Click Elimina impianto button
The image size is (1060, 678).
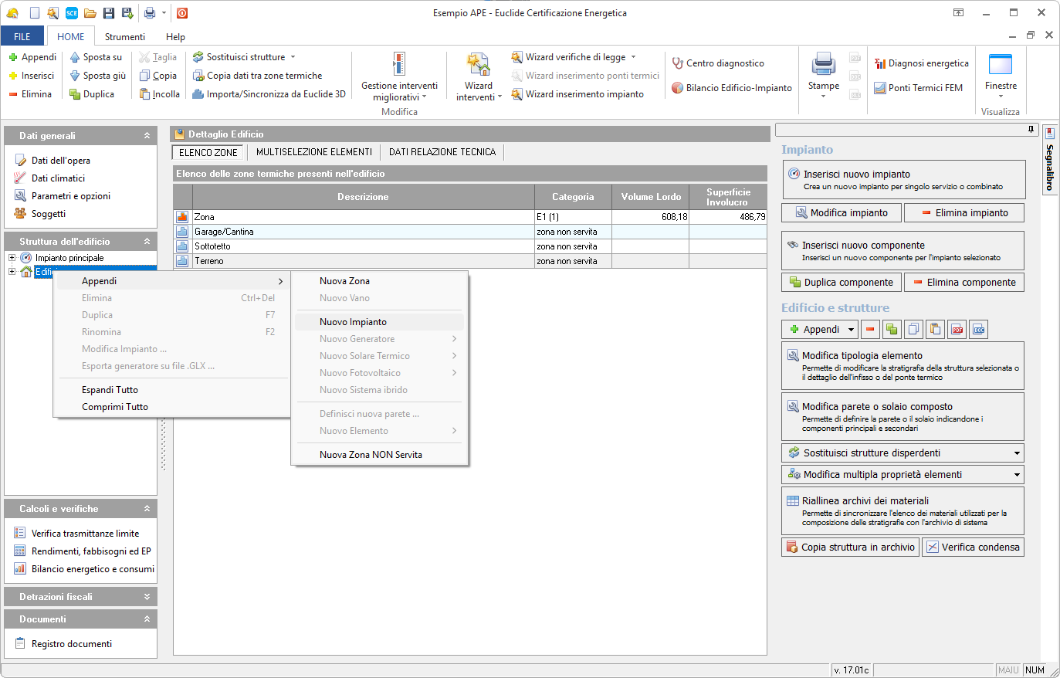click(963, 213)
